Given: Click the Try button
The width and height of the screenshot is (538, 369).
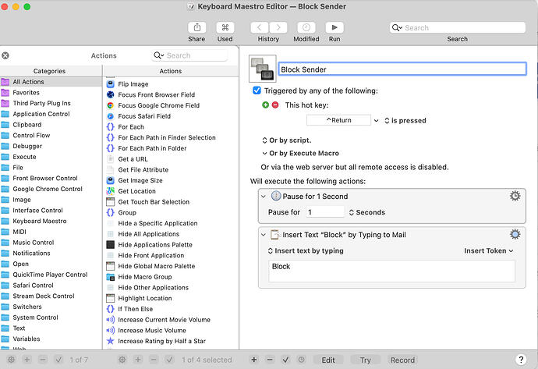Looking at the screenshot, I should pyautogui.click(x=366, y=360).
